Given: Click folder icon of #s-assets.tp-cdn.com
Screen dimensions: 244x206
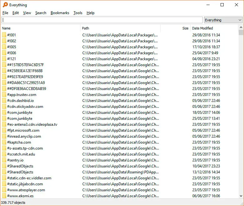Looking at the screenshot, I should click(4, 148).
